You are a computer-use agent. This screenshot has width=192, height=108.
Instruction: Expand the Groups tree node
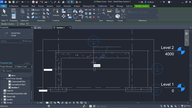[x=2, y=103]
